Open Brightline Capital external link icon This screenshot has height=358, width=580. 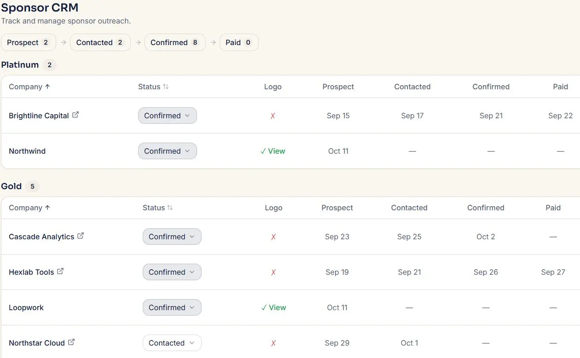[x=75, y=115]
